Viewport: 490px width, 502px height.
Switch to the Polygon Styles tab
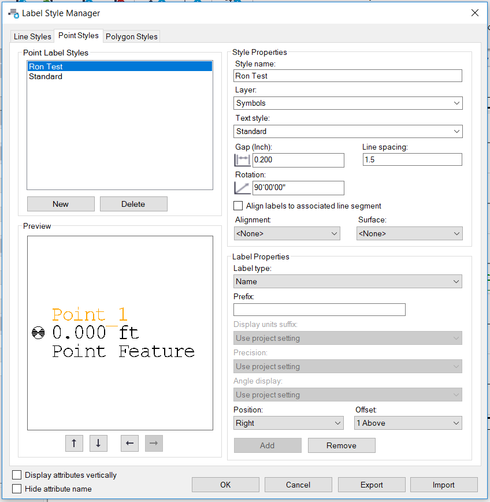coord(132,36)
